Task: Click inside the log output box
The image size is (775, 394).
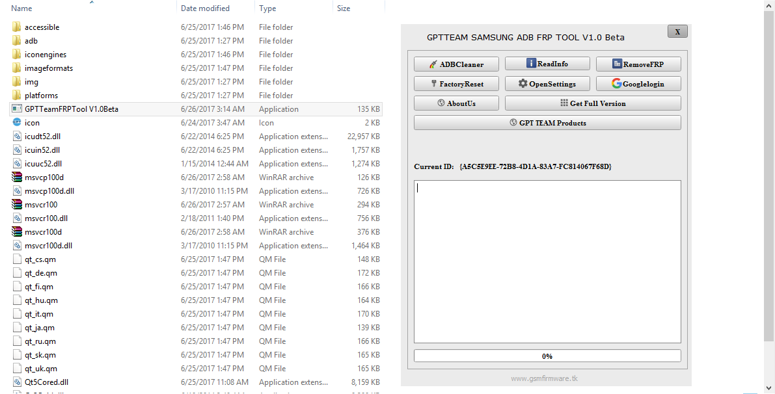Action: pyautogui.click(x=547, y=260)
